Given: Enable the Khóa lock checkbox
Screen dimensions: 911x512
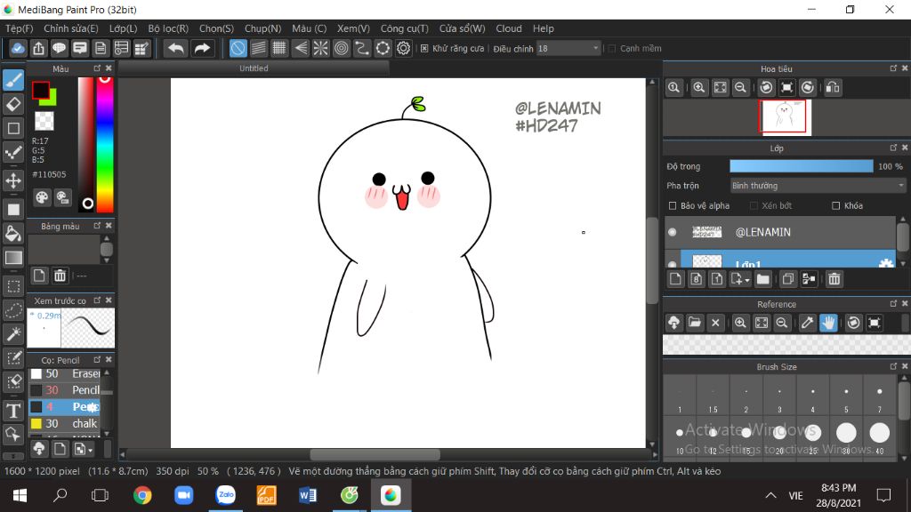Looking at the screenshot, I should coord(836,205).
